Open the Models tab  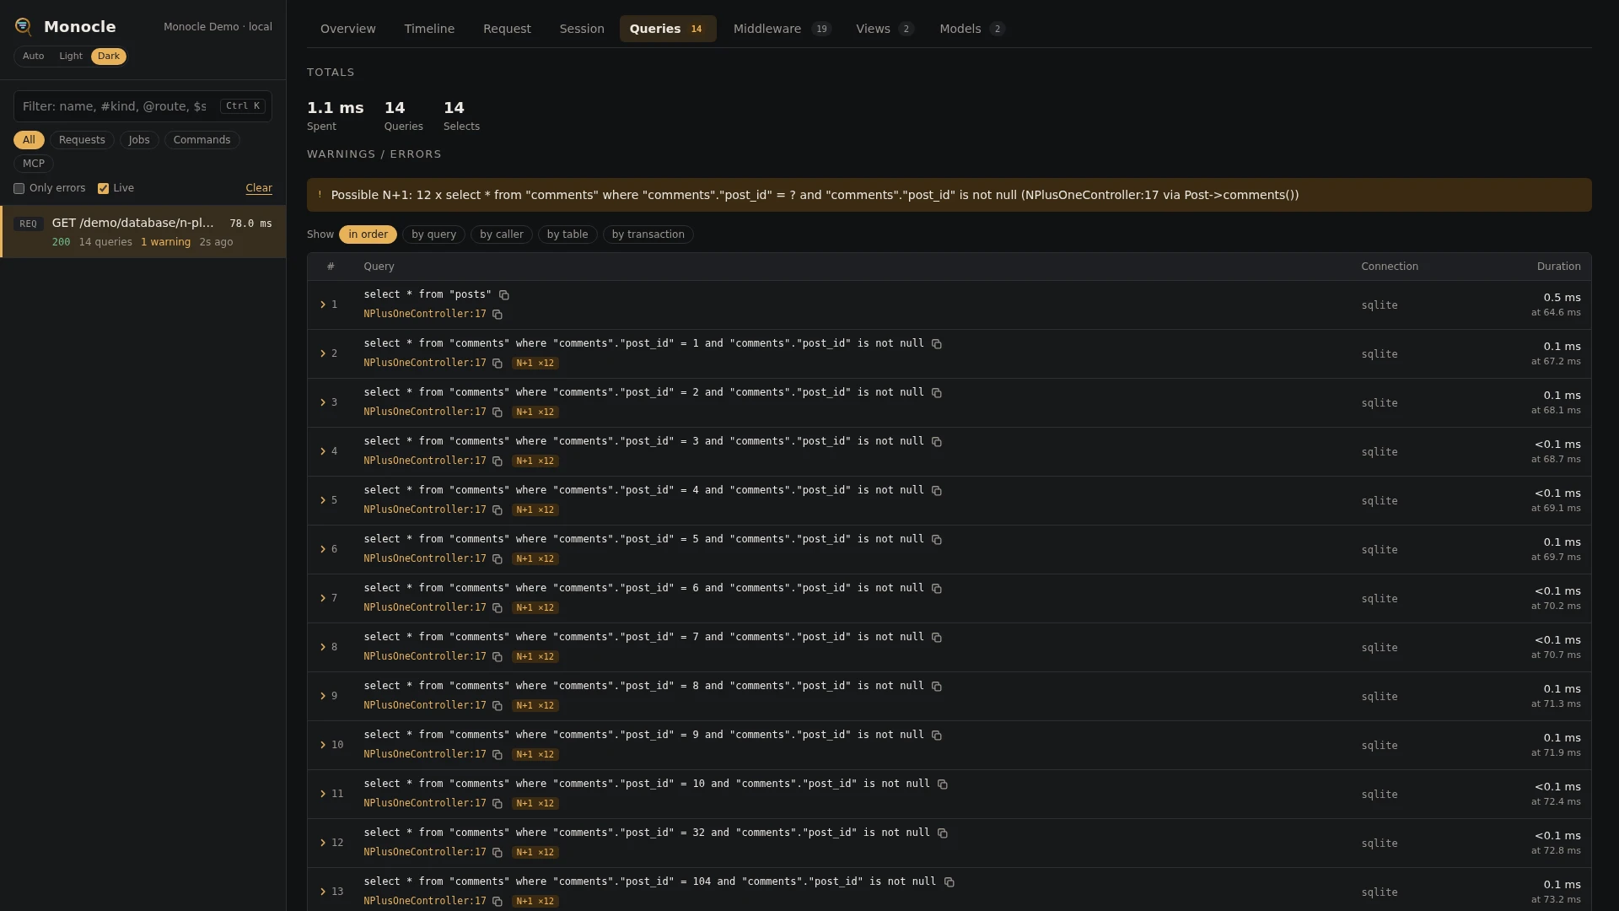point(972,29)
